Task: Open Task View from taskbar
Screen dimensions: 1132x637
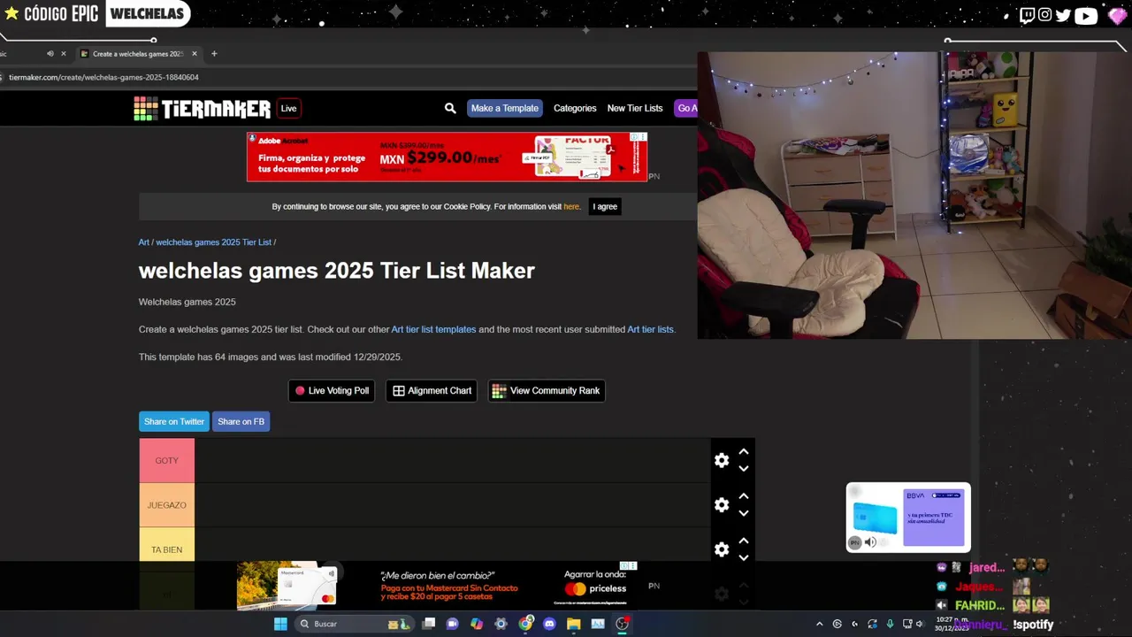Action: coord(429,624)
